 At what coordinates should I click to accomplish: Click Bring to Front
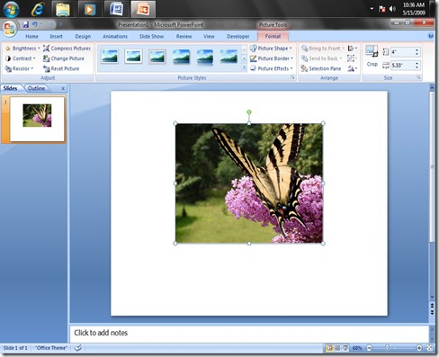point(323,49)
